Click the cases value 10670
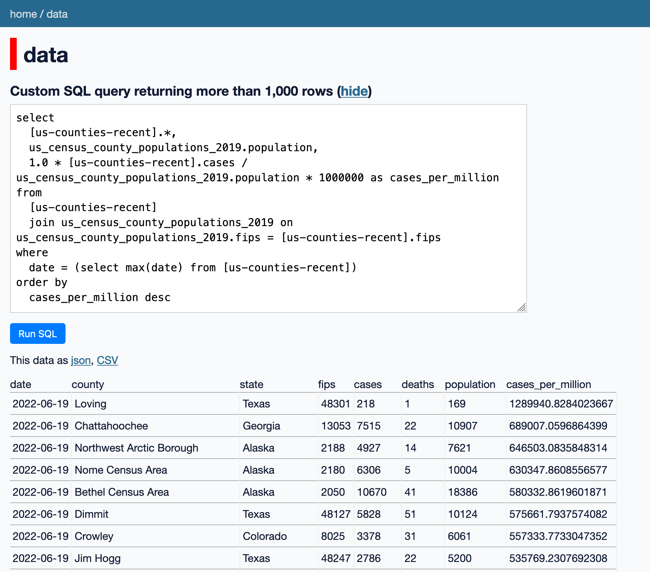This screenshot has width=650, height=572. point(372,492)
